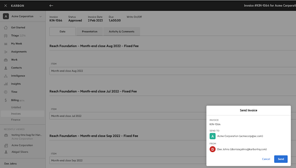Select Time in the sidebar
The height and width of the screenshot is (168, 296).
tap(14, 92)
